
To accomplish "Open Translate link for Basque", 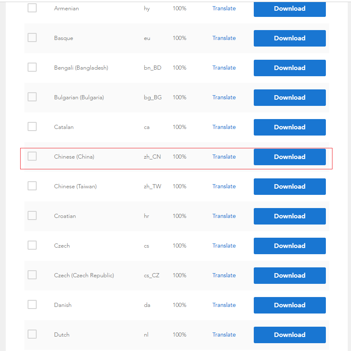I will point(224,38).
